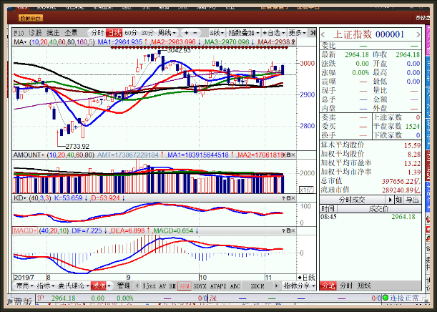
Task: Open the 全景 panorama view
Action: coord(71,33)
